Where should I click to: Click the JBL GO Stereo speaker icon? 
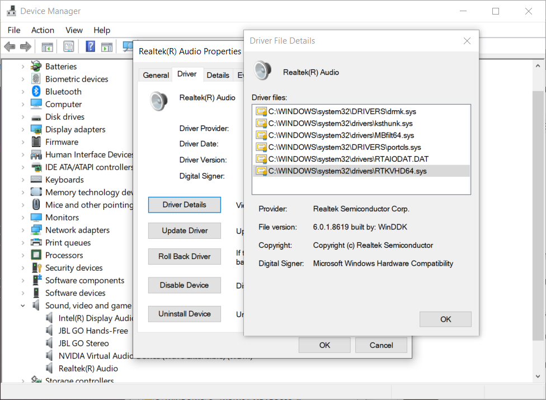[x=49, y=343]
